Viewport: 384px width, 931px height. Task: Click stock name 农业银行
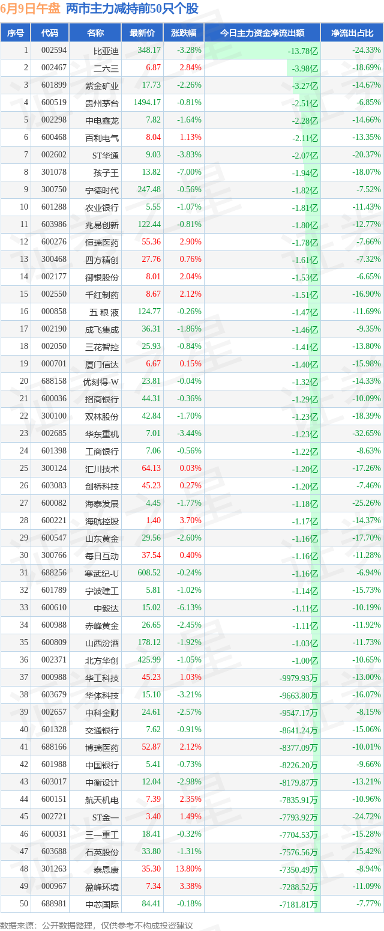pyautogui.click(x=102, y=207)
